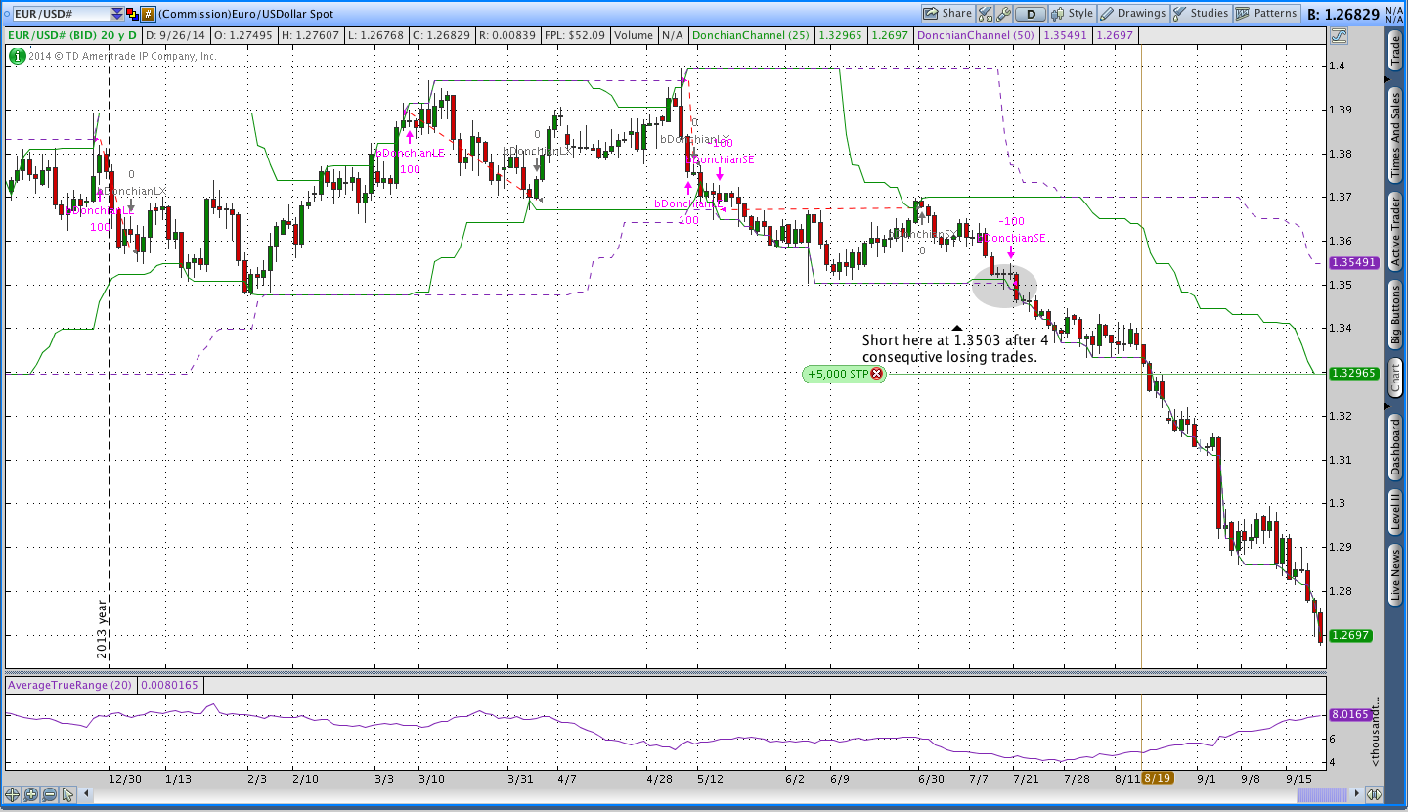Click the price axis scale icon top right
The height and width of the screenshot is (812, 1408).
(1339, 36)
